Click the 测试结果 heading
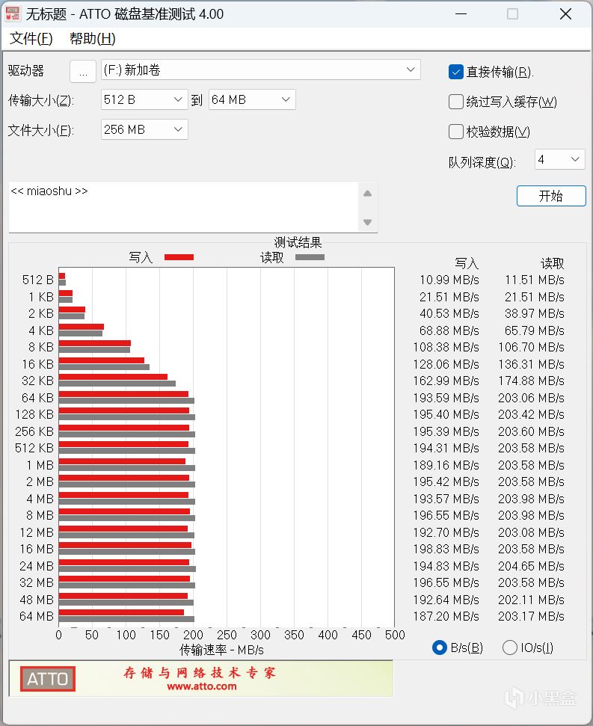Viewport: 593px width, 726px height. pyautogui.click(x=298, y=242)
